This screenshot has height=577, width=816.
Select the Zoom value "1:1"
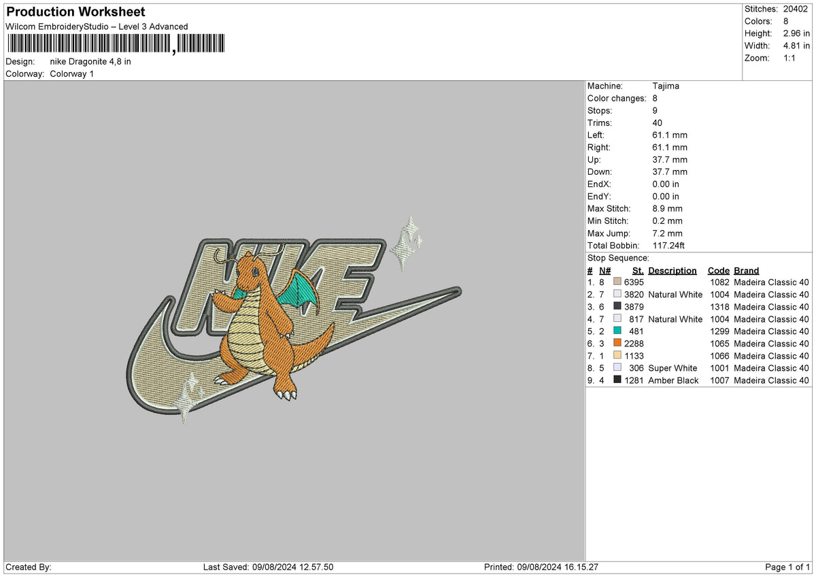pos(791,58)
